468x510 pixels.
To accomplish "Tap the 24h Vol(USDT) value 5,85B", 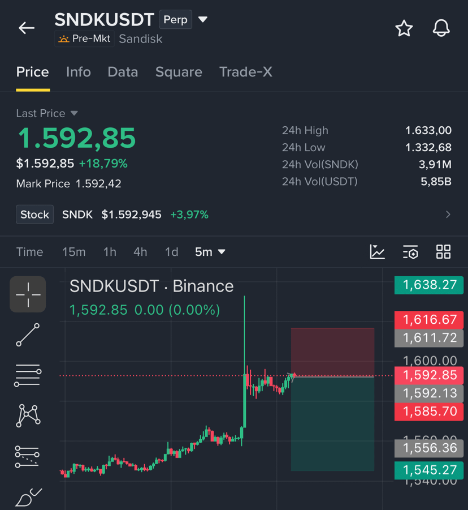I will [436, 181].
